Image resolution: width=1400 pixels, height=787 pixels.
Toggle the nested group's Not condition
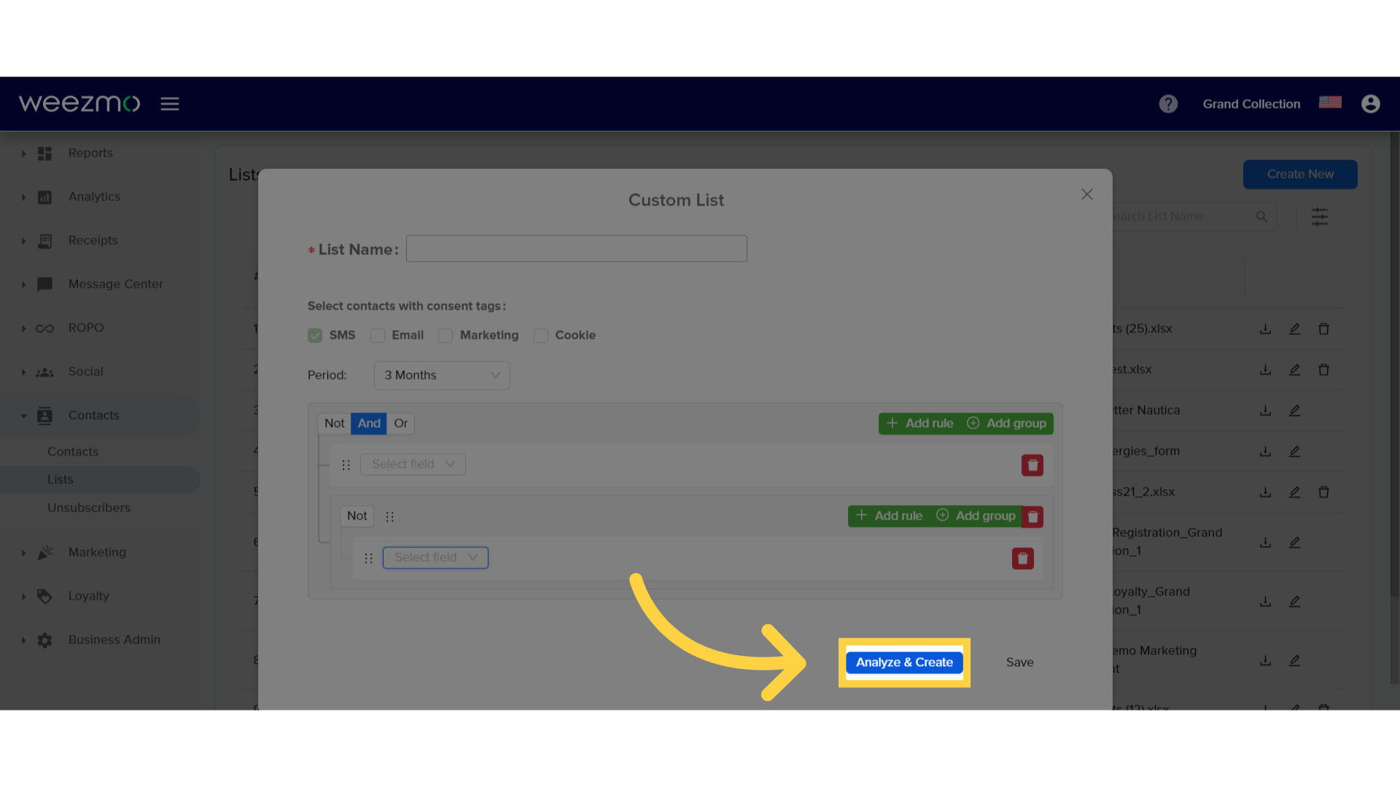coord(357,516)
